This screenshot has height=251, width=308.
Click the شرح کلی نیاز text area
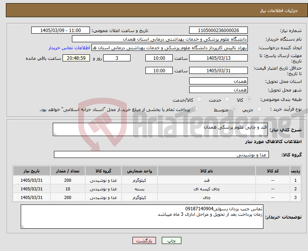tap(160, 129)
